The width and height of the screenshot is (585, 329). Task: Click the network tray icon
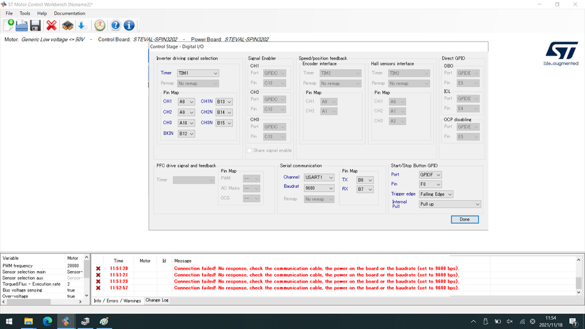pyautogui.click(x=522, y=321)
